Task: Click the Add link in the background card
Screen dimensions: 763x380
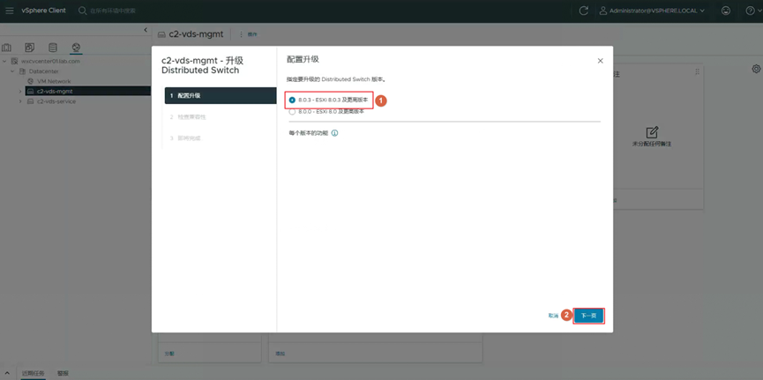Action: [280, 354]
